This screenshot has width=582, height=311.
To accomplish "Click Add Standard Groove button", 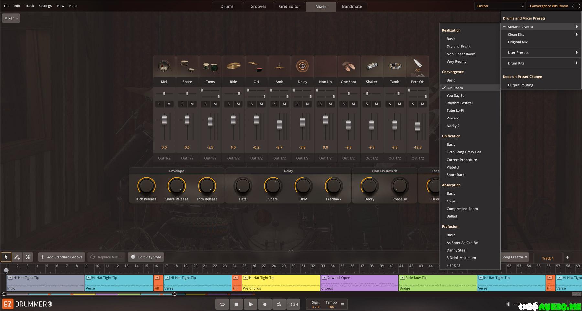I will pyautogui.click(x=62, y=257).
